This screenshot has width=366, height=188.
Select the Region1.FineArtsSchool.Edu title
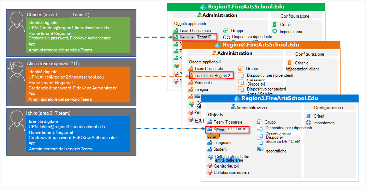[246, 7]
